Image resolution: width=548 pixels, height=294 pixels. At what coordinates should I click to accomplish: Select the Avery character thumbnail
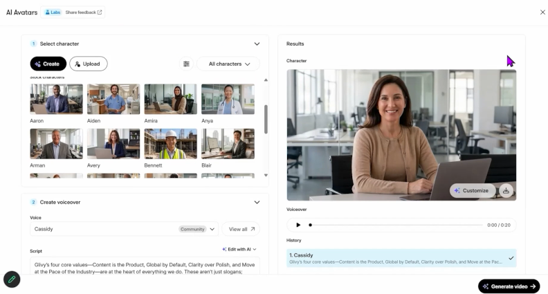pos(113,144)
